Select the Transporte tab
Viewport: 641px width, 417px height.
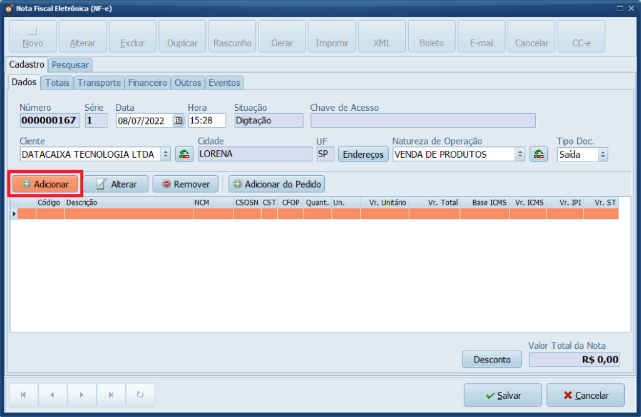[99, 83]
